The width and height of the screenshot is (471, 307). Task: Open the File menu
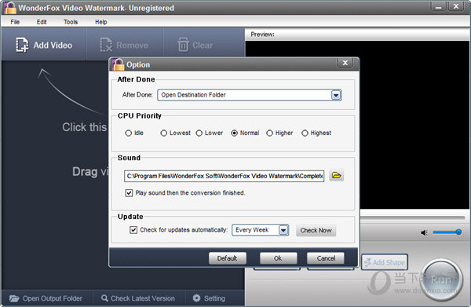[x=15, y=22]
